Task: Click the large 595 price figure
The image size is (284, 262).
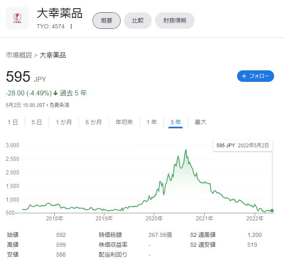Action: (18, 77)
